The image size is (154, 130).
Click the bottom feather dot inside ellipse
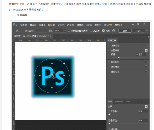52,88
